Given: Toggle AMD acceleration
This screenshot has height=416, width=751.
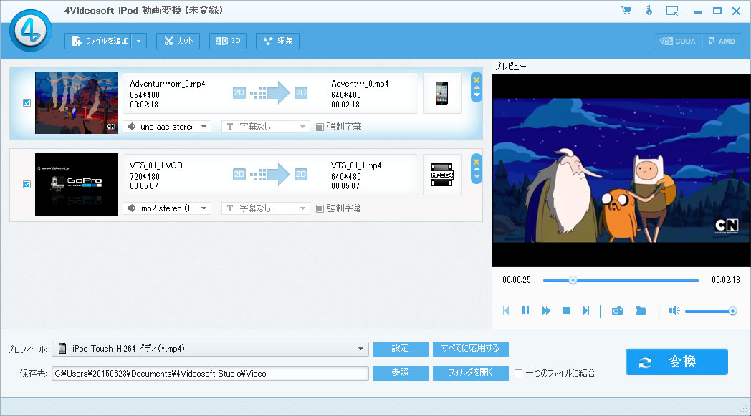Looking at the screenshot, I should point(722,41).
